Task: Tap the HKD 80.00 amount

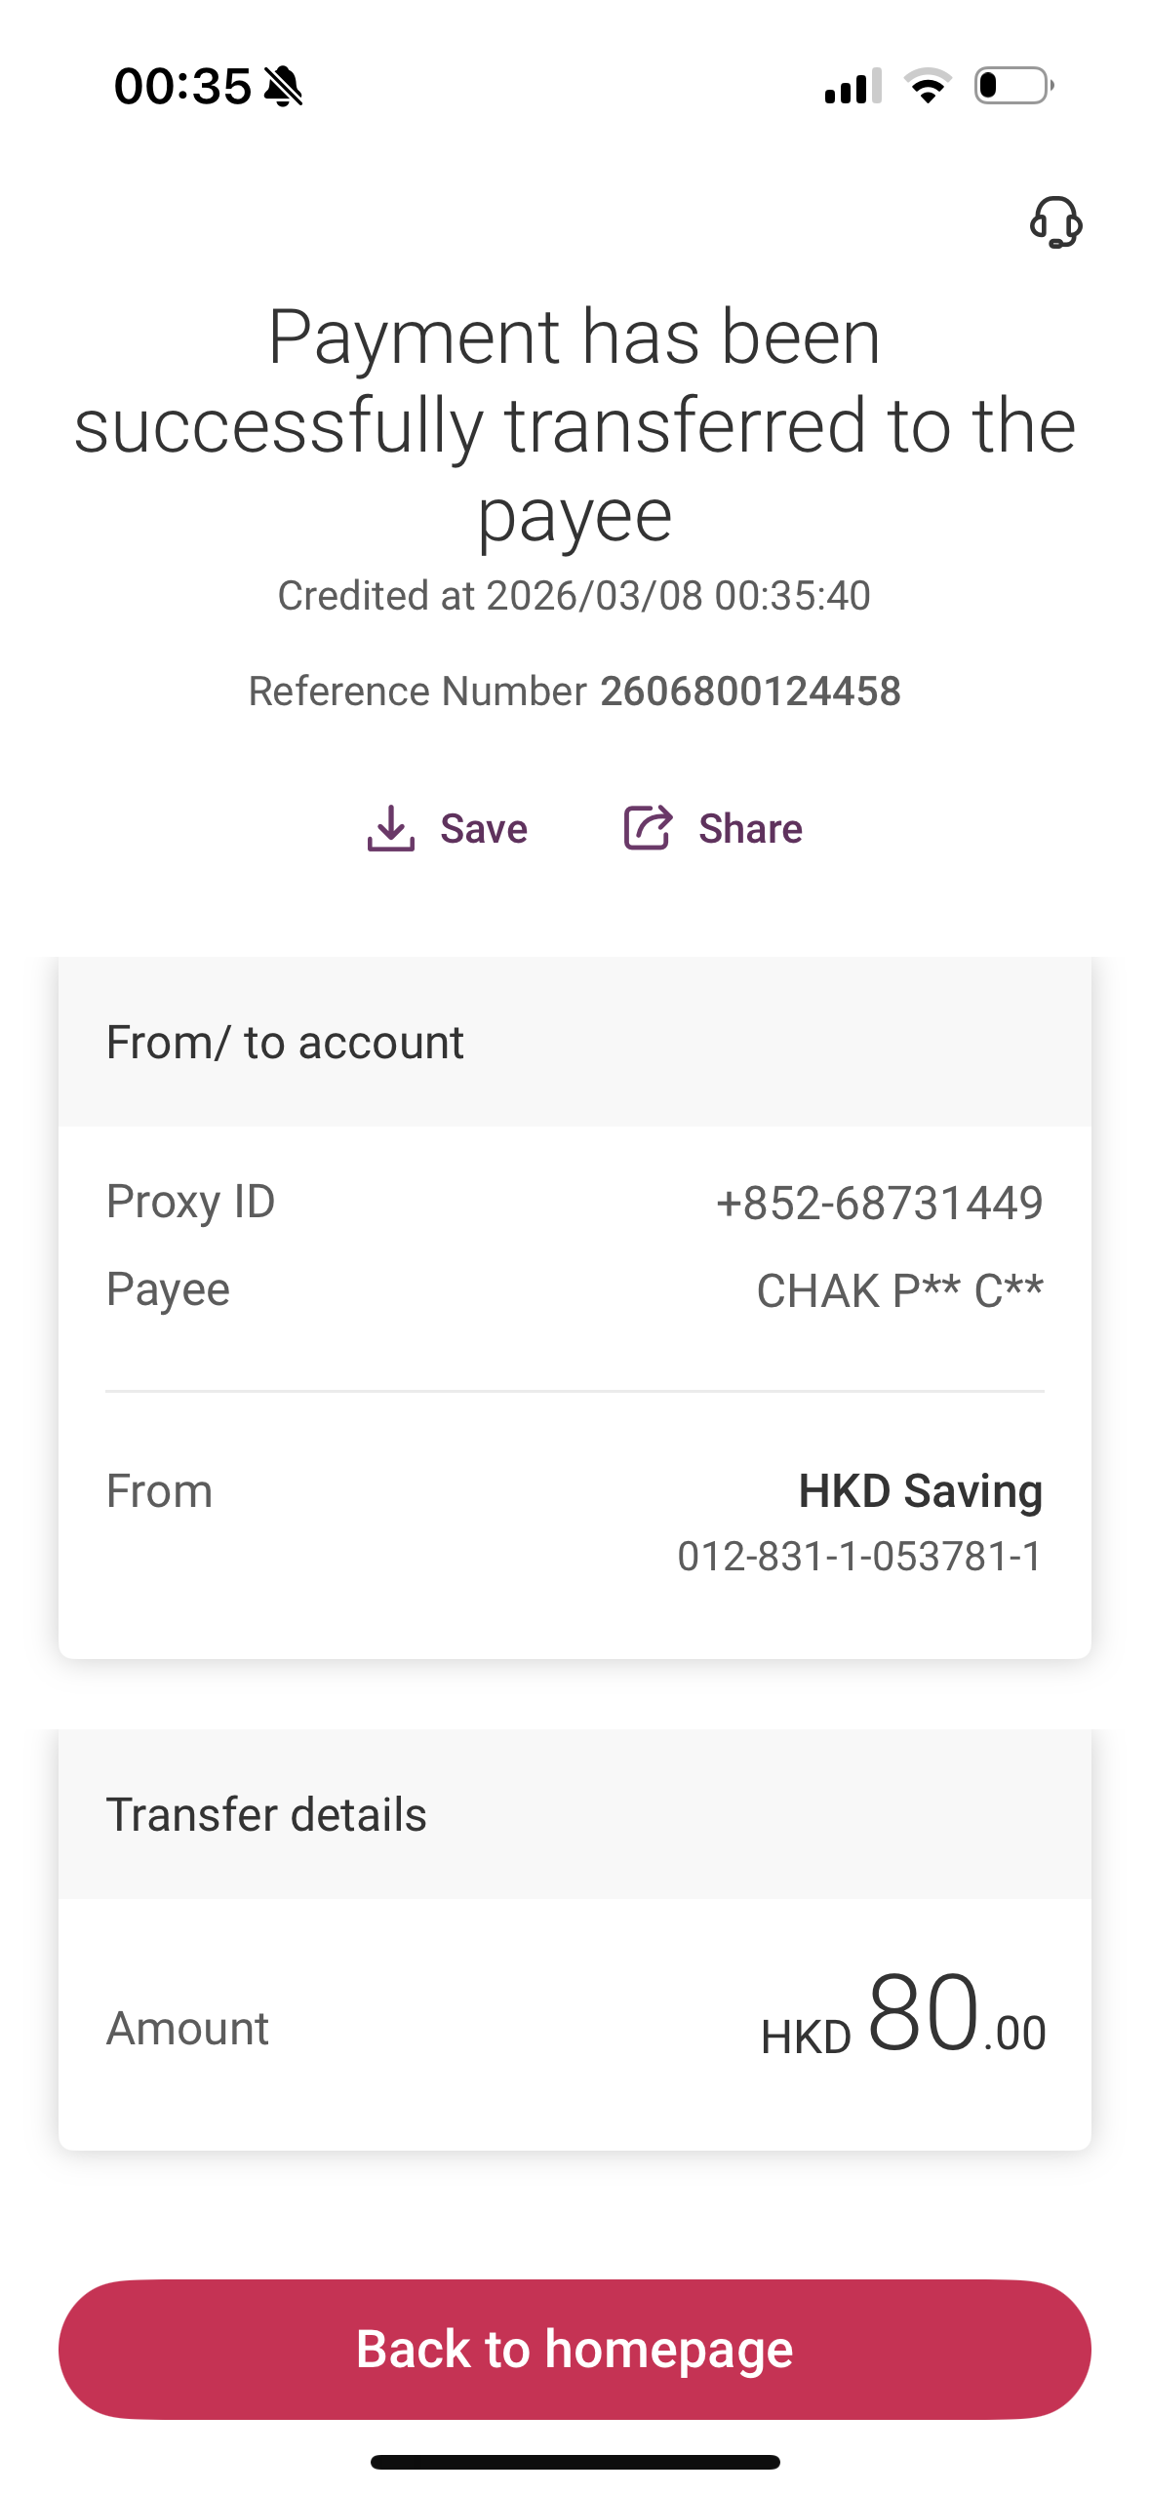Action: pyautogui.click(x=903, y=2016)
